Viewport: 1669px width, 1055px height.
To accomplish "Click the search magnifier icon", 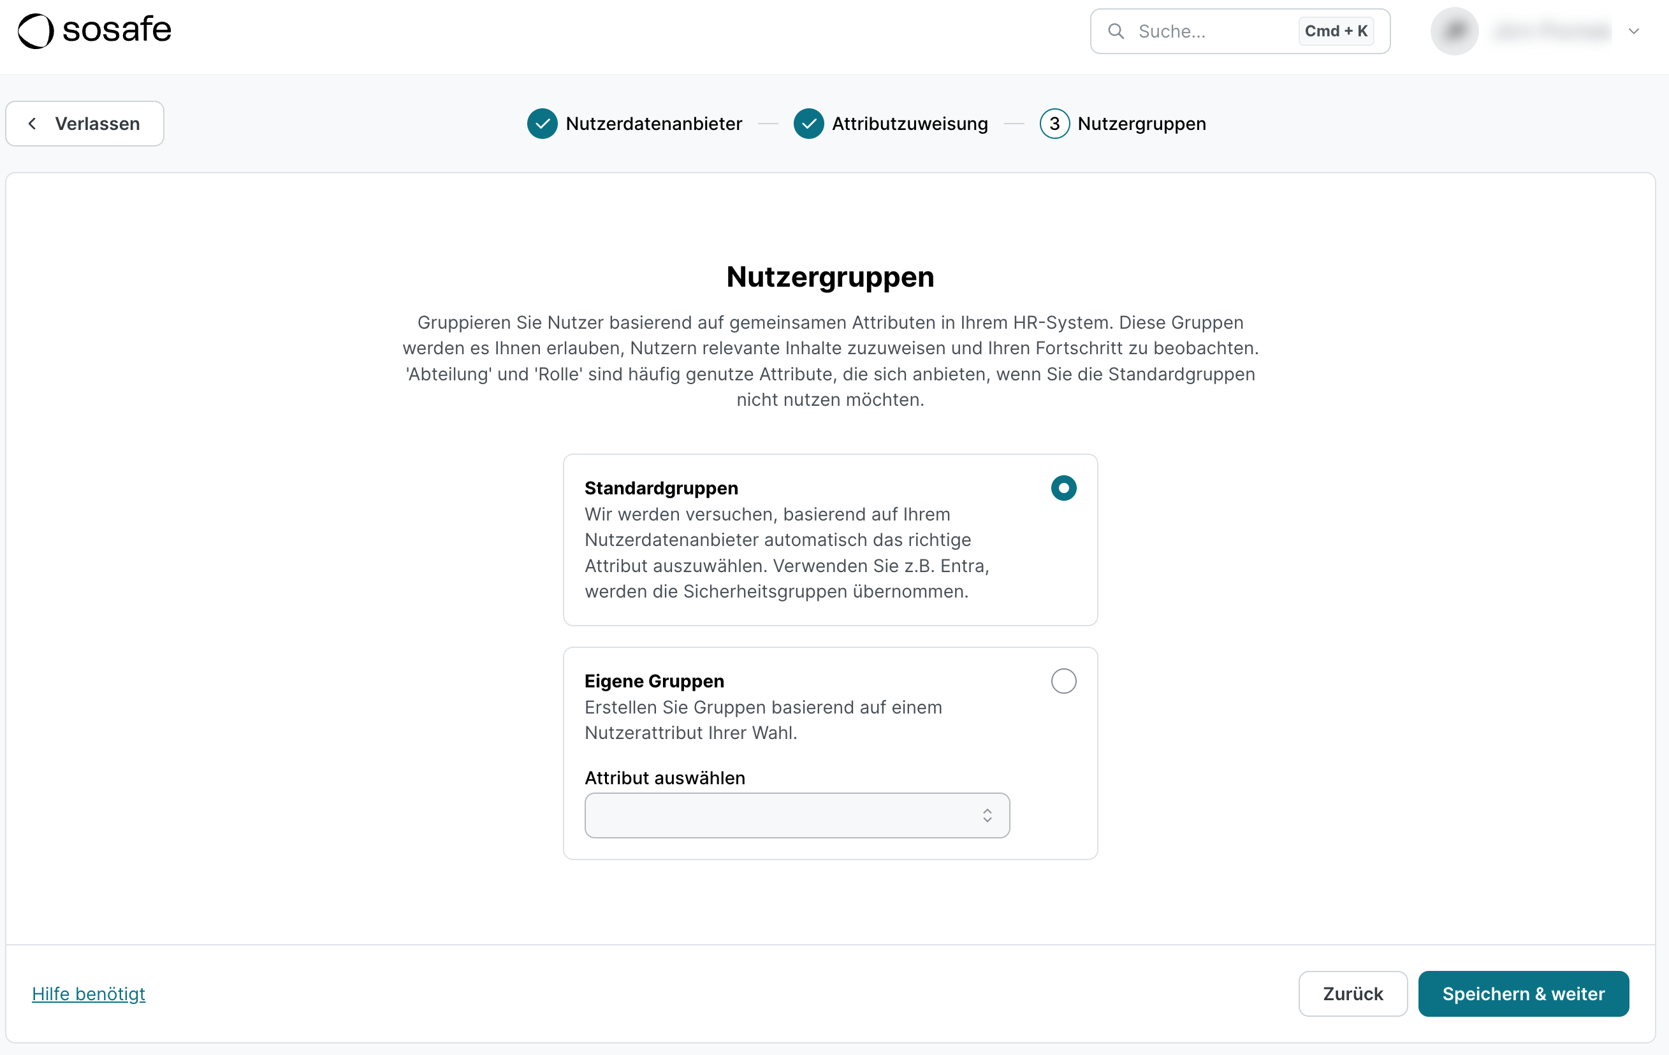I will coord(1116,31).
